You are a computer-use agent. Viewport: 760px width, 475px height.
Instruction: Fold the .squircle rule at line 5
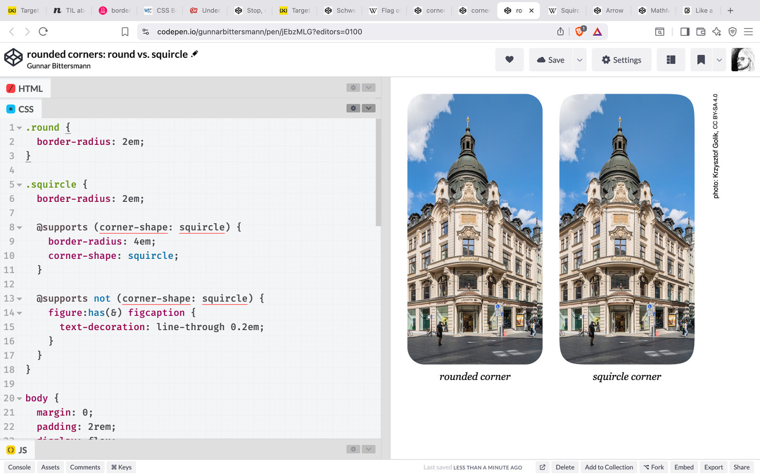click(x=19, y=185)
